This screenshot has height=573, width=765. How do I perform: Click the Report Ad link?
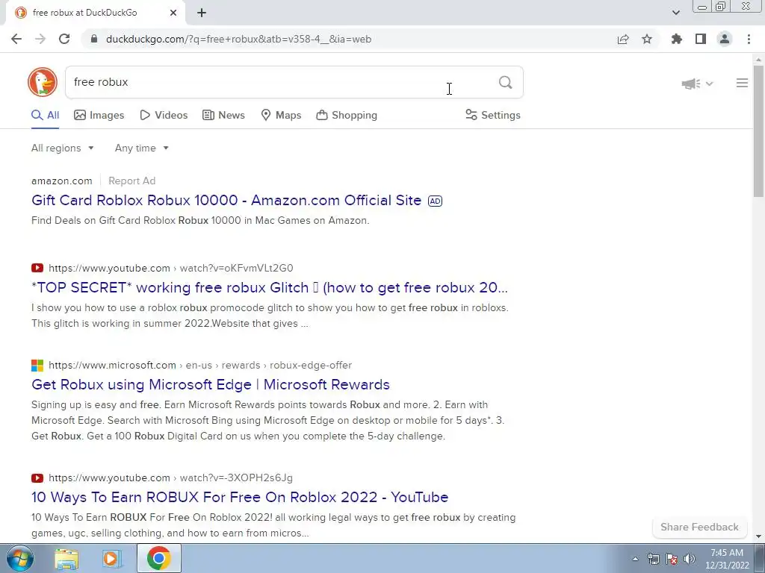click(131, 181)
